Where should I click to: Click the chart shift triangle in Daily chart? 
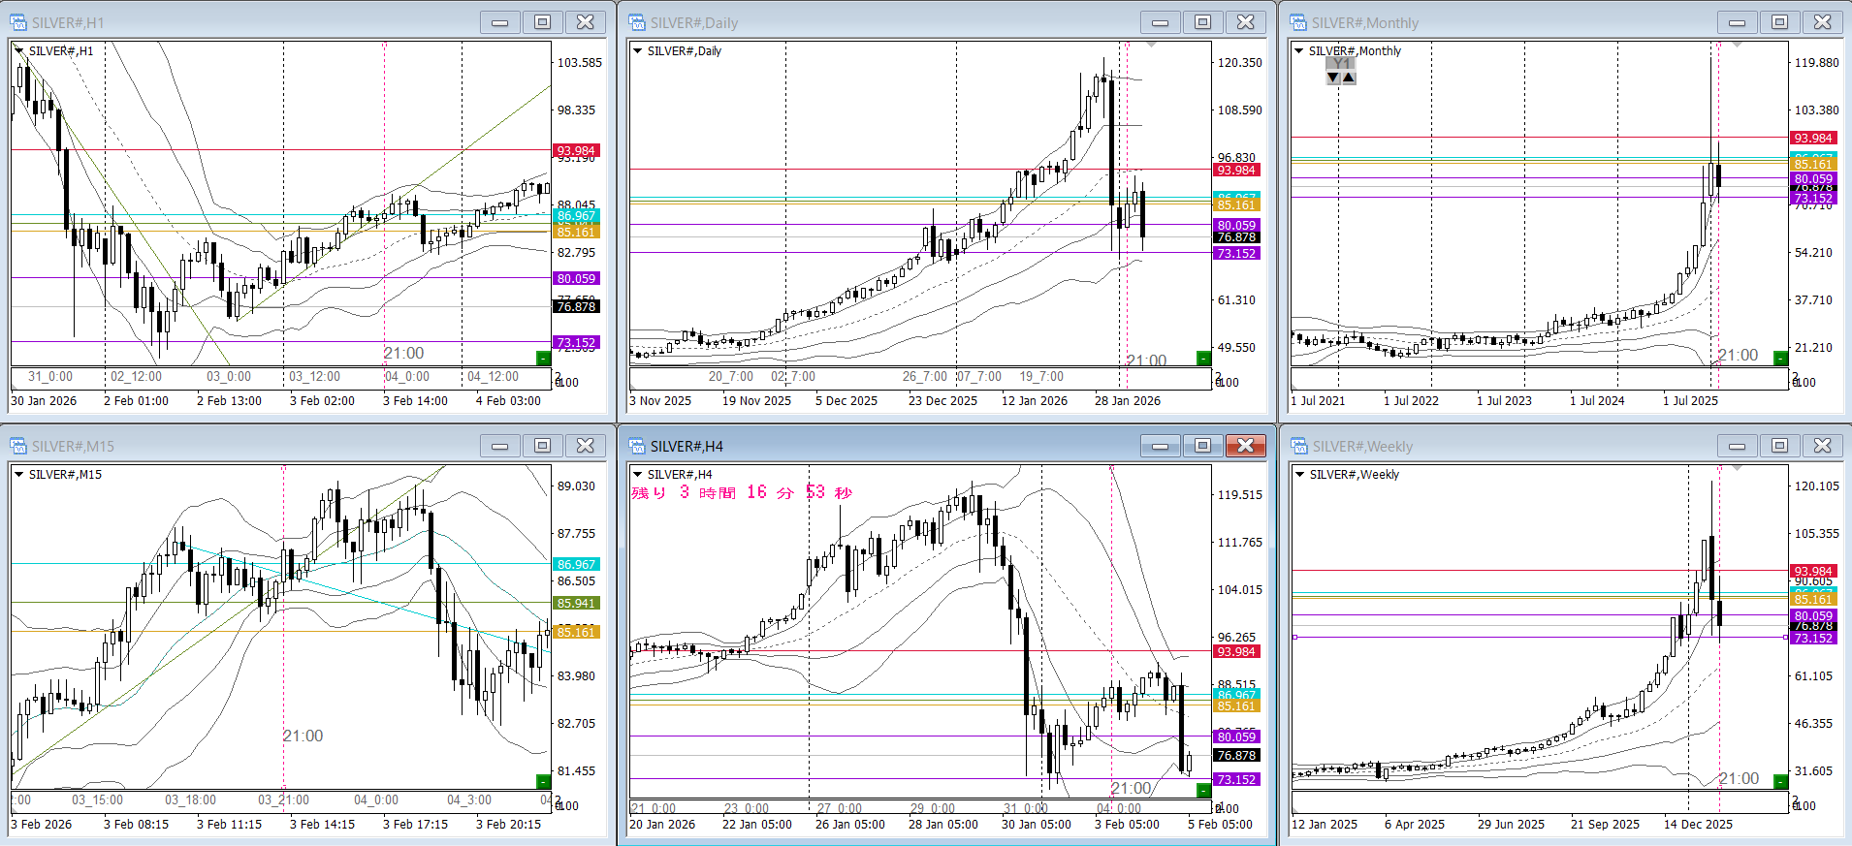[x=1151, y=45]
